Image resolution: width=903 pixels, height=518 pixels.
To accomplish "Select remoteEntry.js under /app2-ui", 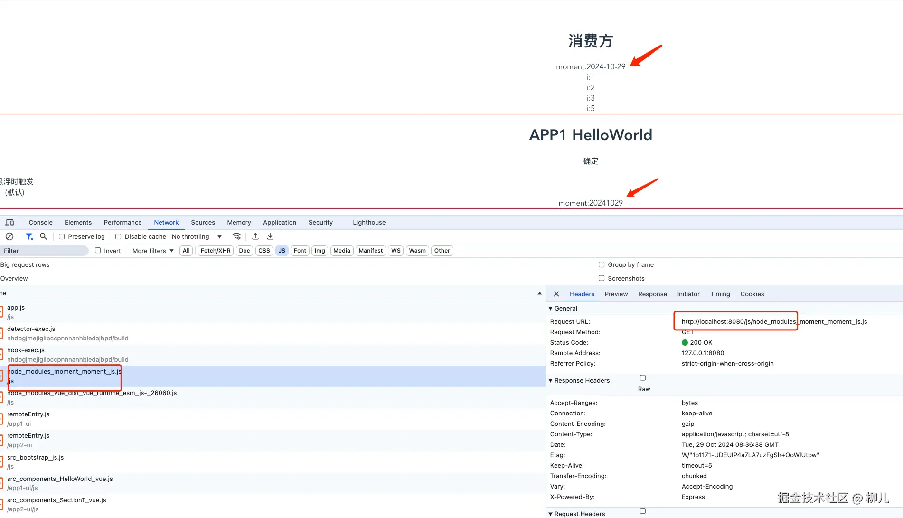I will point(273,440).
